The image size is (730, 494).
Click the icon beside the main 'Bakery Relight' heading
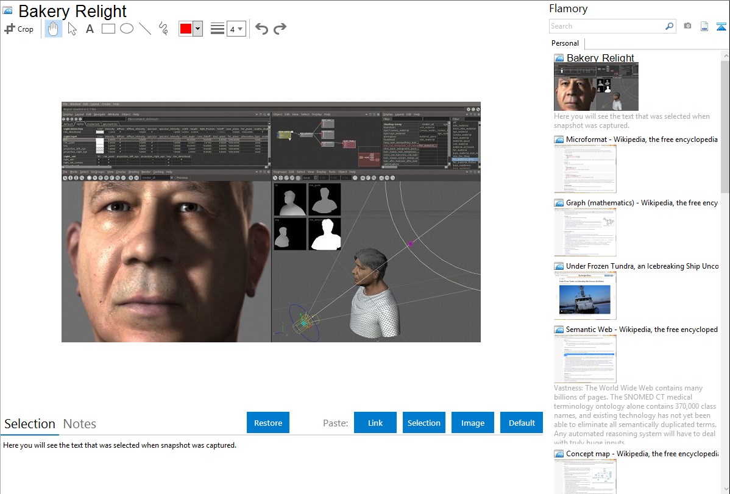pyautogui.click(x=8, y=11)
